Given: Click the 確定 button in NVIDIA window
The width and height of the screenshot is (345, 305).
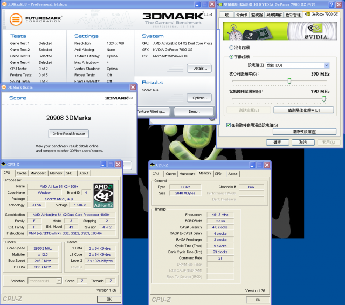Looking at the screenshot, I should (x=278, y=143).
